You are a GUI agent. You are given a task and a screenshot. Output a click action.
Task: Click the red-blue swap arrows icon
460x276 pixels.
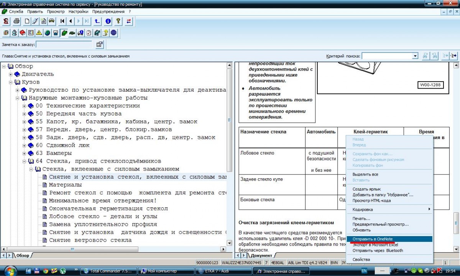[x=129, y=21]
